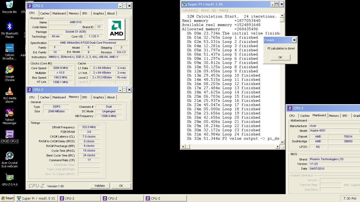Switch to CPU tab in Memory CPU-Z window
Viewport: 360px width, 202px height.
pos(32,97)
